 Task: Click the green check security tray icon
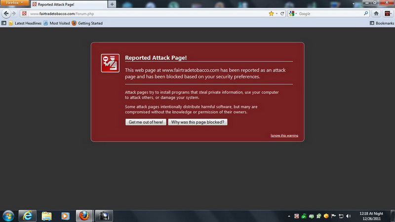pyautogui.click(x=304, y=216)
